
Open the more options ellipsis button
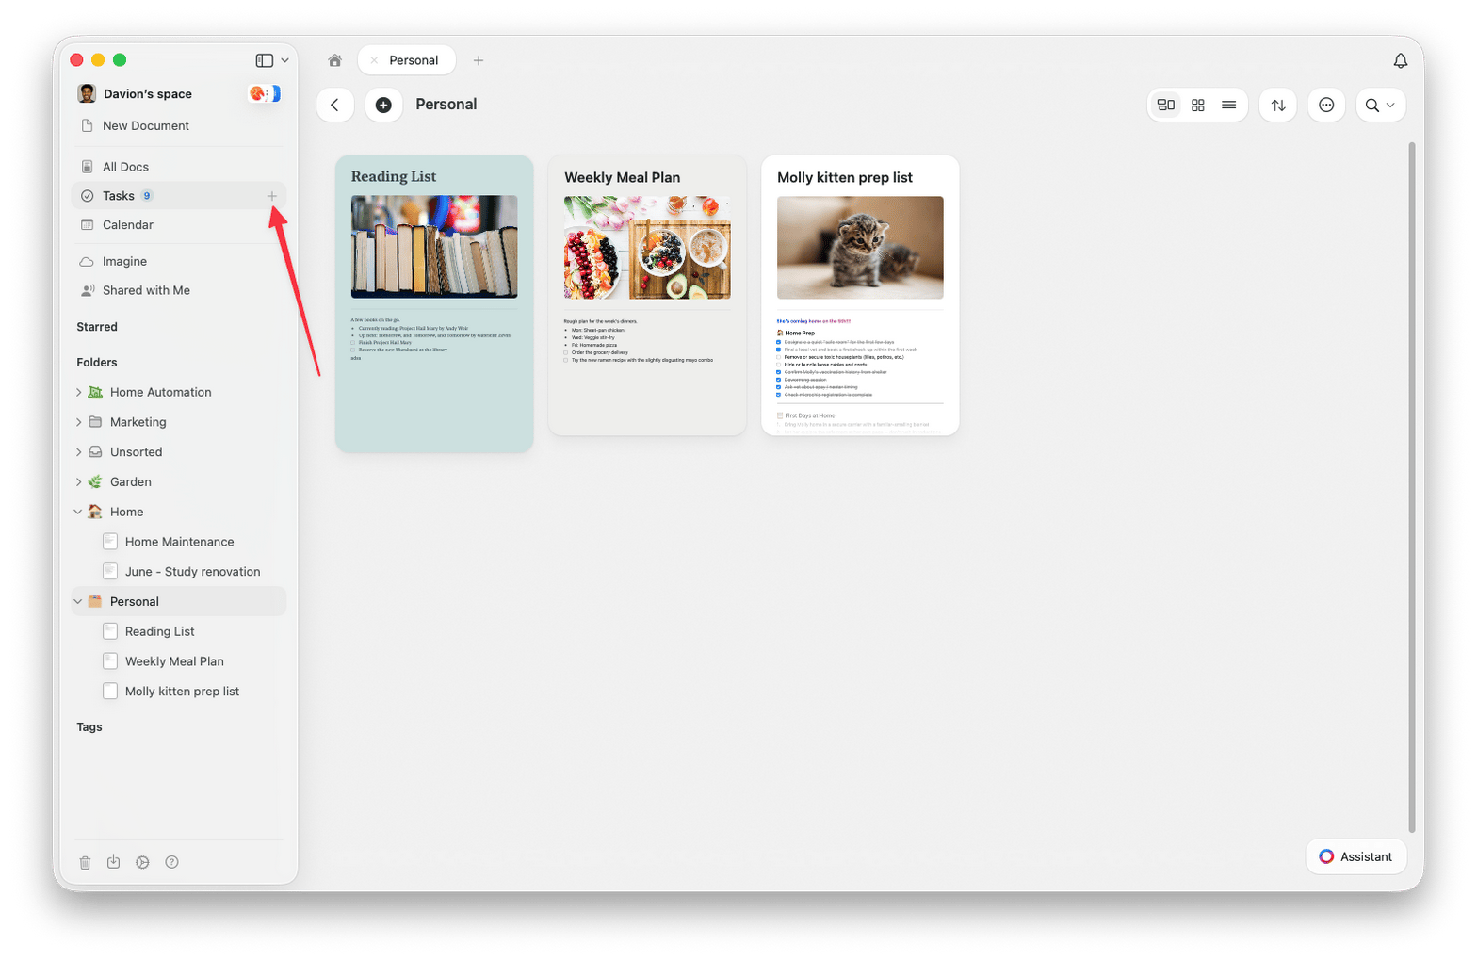click(1326, 106)
